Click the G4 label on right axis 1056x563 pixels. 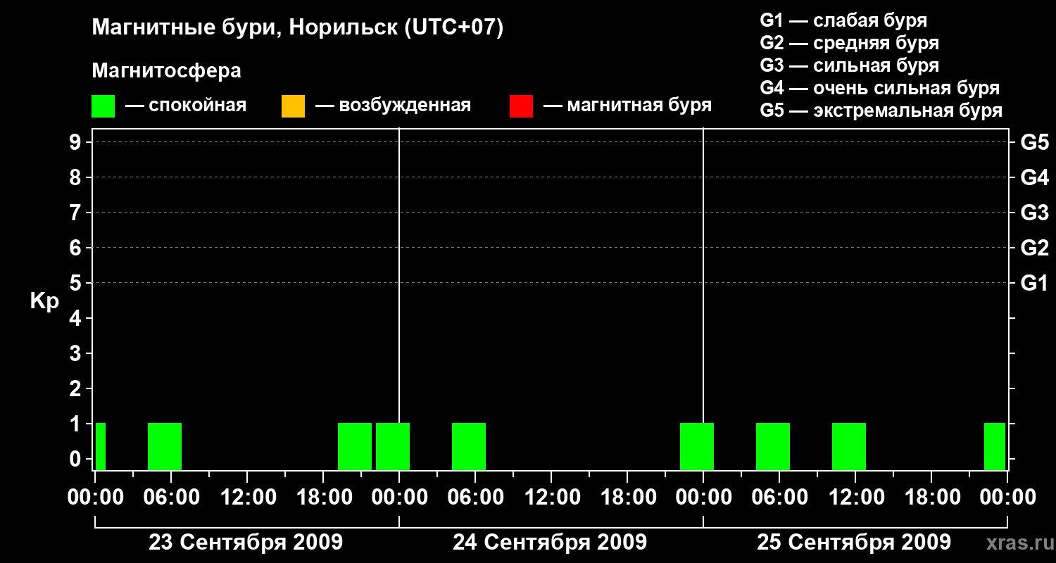[1034, 177]
